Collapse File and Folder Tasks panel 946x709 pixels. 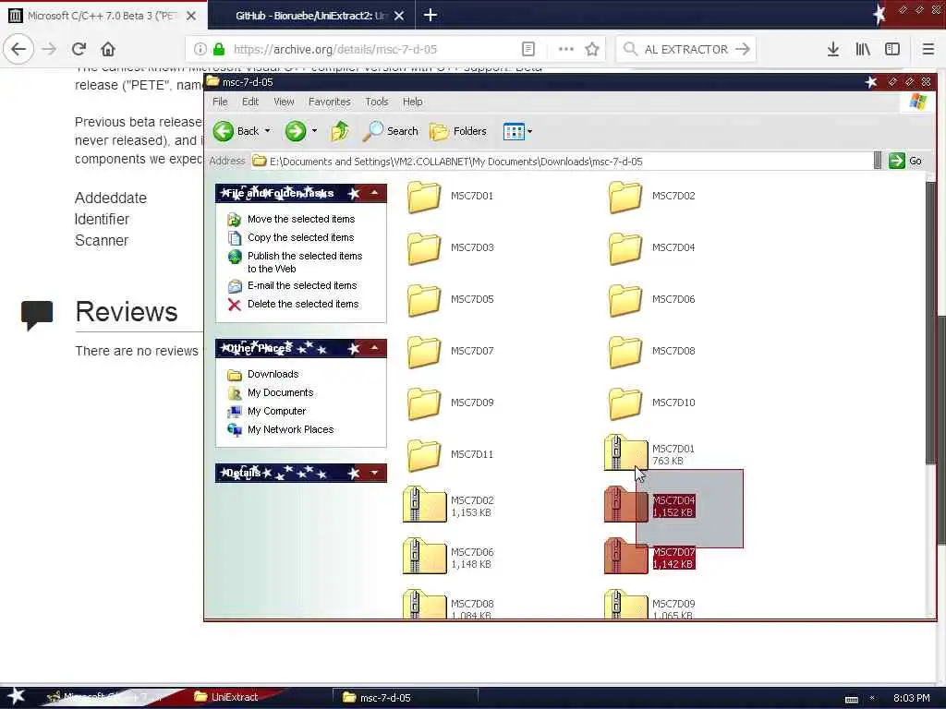click(375, 193)
